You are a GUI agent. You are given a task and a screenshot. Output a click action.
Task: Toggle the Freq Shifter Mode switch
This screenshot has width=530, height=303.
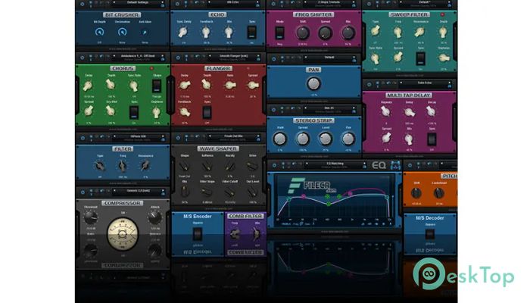[x=279, y=33]
